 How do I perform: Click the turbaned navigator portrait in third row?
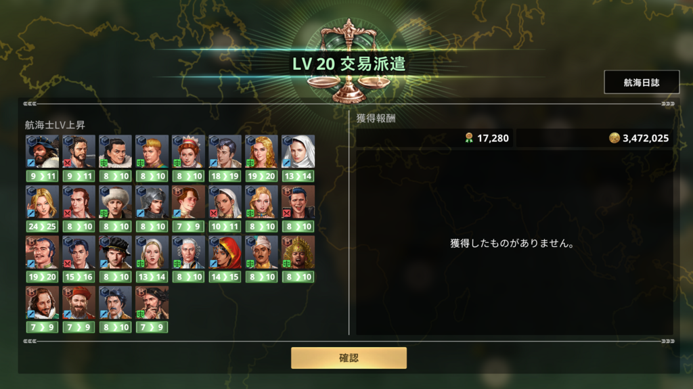coord(261,252)
